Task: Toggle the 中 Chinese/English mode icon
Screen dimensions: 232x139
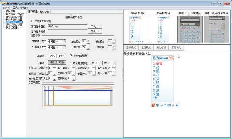Action: pos(157,105)
